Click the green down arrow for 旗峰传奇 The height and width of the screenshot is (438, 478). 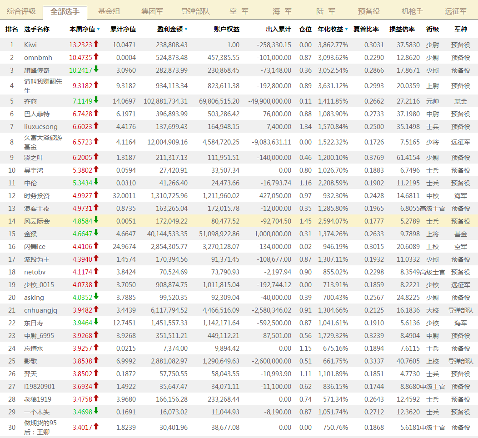[x=96, y=70]
